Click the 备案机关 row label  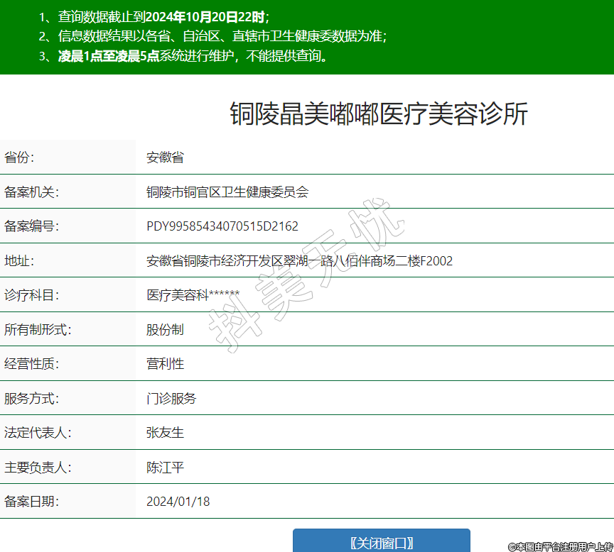31,192
